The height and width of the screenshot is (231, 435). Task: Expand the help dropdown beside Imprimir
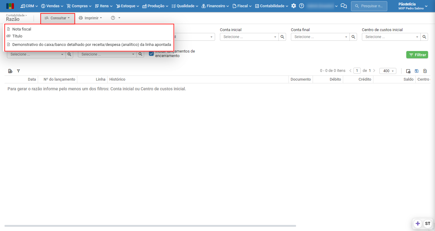(x=116, y=18)
